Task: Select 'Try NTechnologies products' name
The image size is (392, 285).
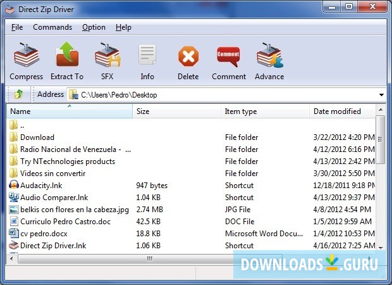Action: [x=68, y=161]
